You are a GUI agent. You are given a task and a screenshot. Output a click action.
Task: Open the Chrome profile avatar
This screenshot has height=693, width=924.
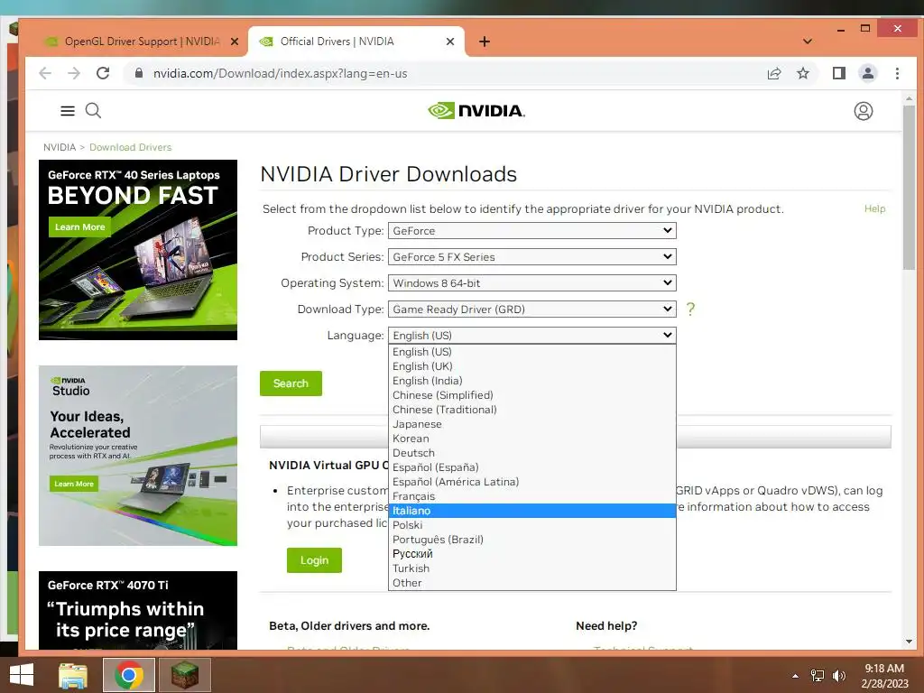(868, 73)
